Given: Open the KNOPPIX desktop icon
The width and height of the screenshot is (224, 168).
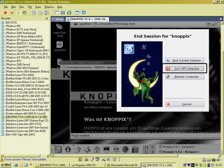Looking at the screenshot, I should 60,46.
